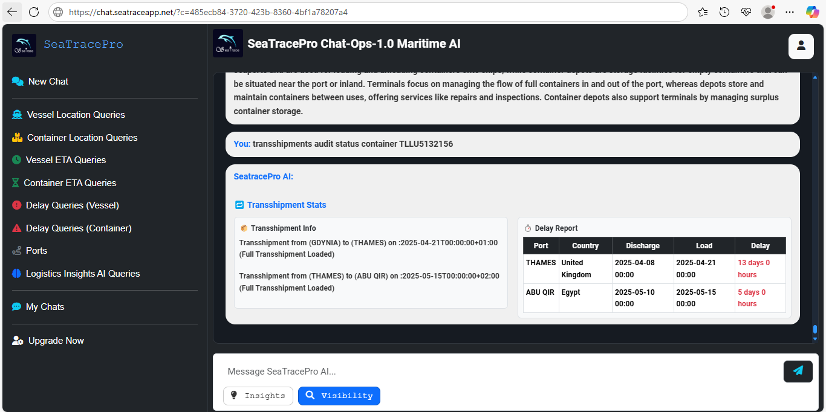
Task: Click the user-gear Upgrade Now icon
Action: click(x=18, y=341)
